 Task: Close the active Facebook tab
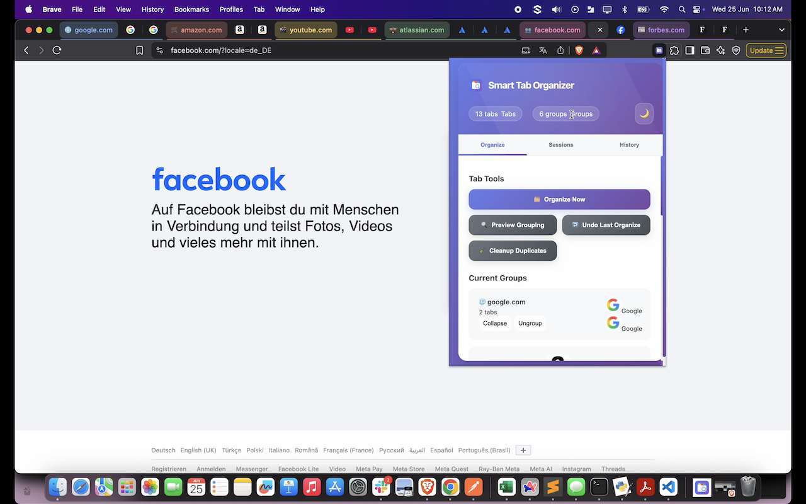tap(600, 30)
